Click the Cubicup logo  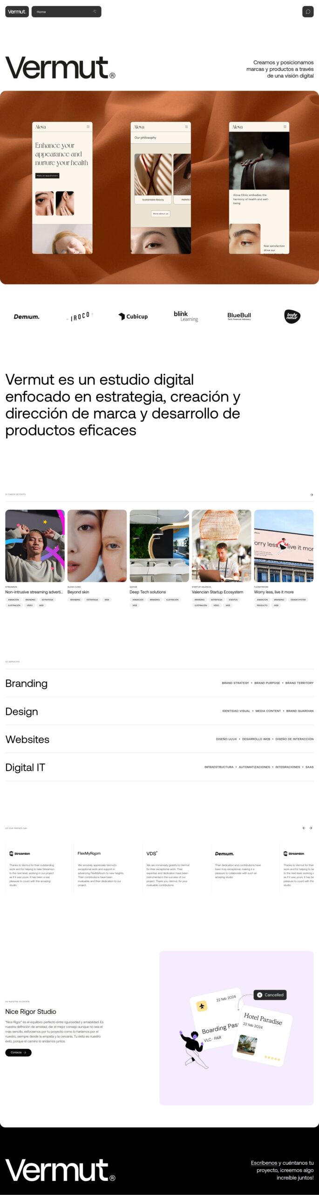pyautogui.click(x=133, y=316)
